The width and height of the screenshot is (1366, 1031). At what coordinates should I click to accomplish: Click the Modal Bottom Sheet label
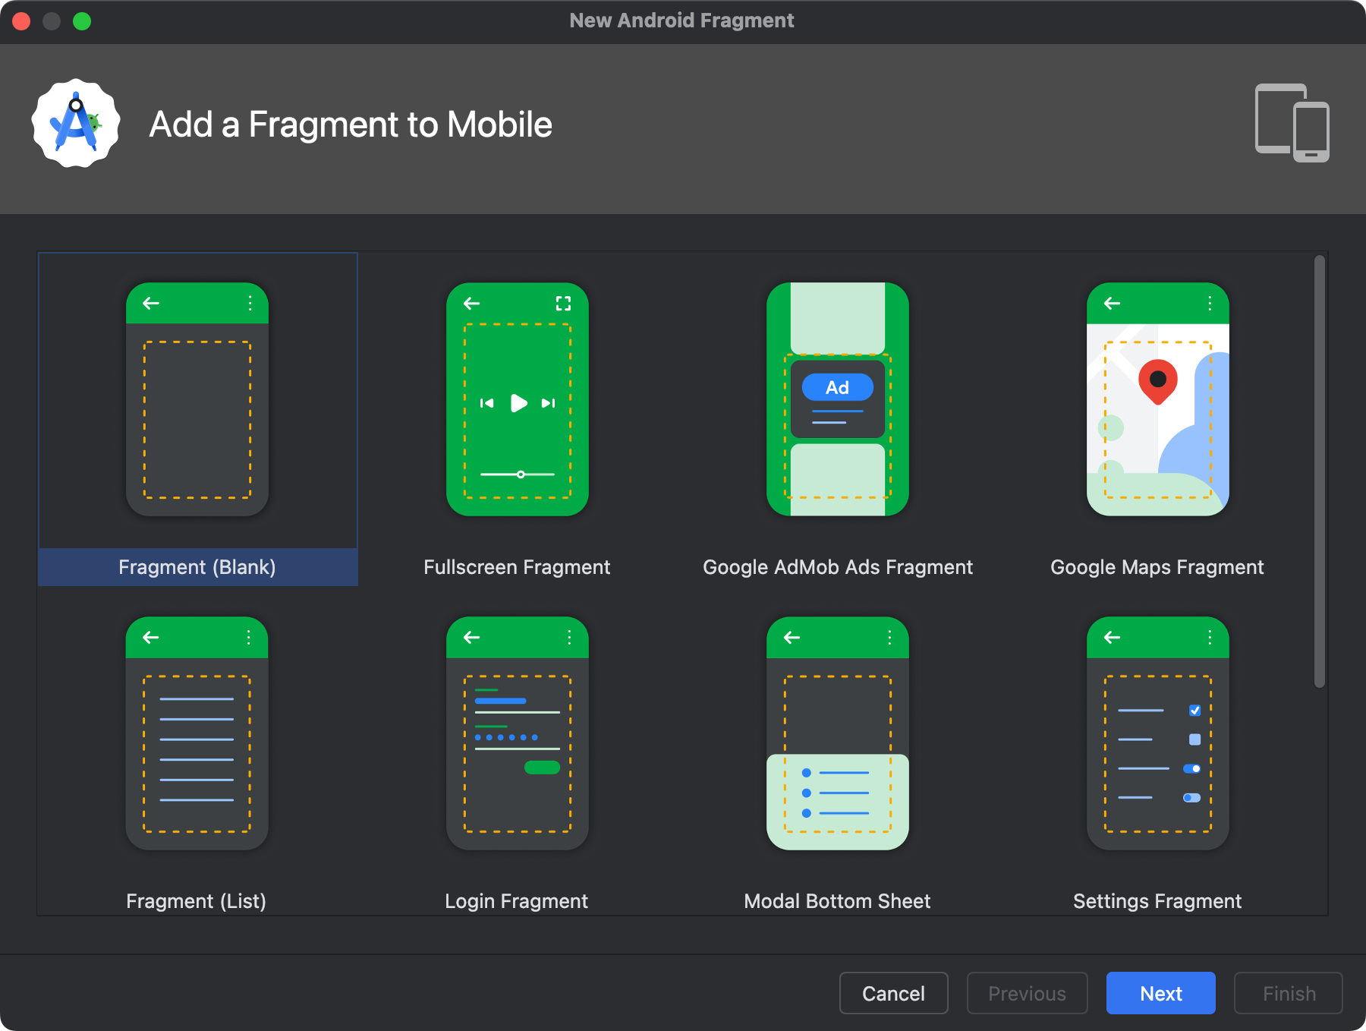click(837, 901)
